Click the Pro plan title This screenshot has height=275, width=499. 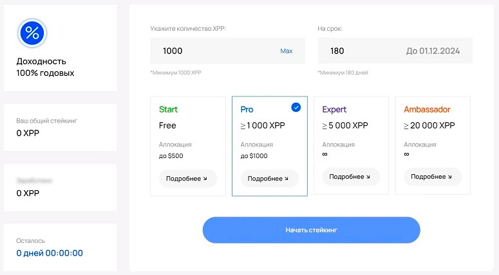[x=247, y=109]
